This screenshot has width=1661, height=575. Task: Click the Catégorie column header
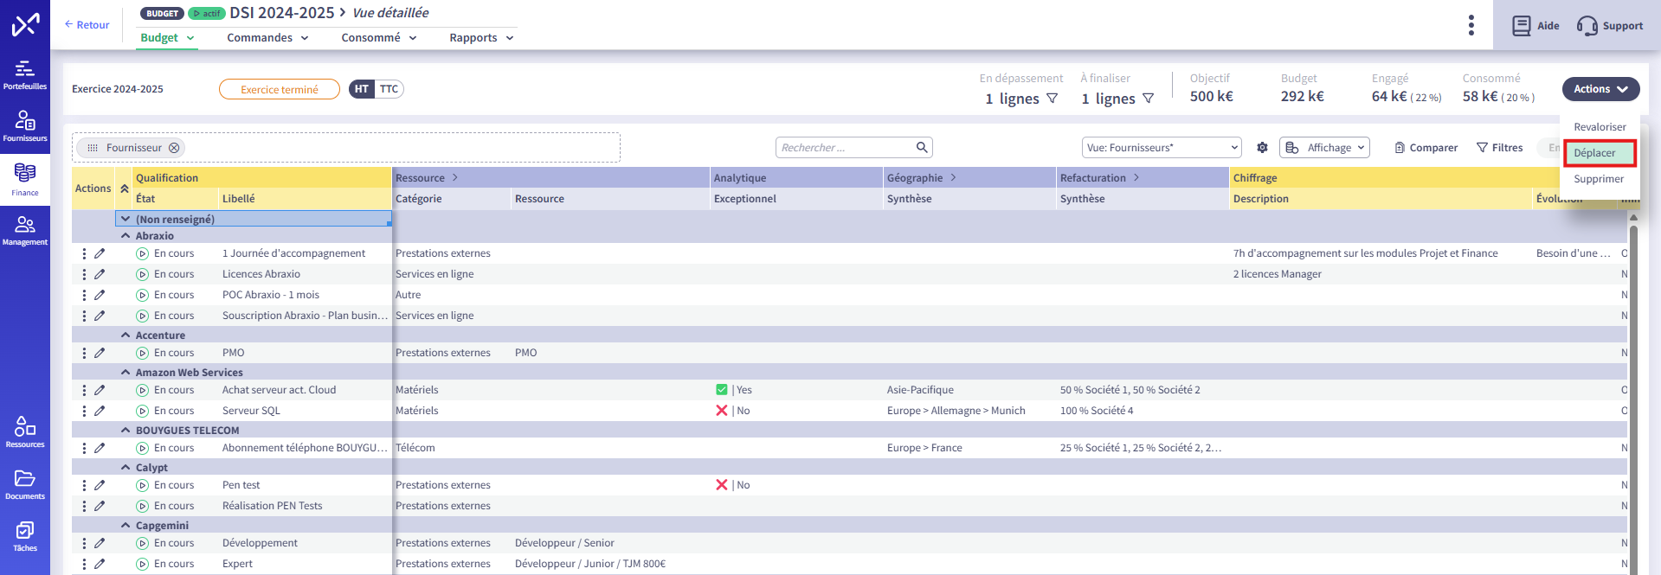(x=419, y=199)
